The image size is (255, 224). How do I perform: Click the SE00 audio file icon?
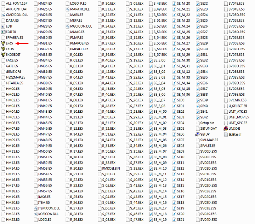tap(174, 100)
